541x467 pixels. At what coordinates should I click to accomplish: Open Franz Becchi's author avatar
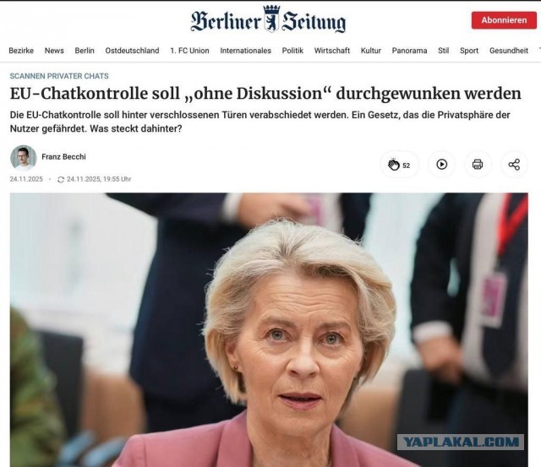pos(23,158)
